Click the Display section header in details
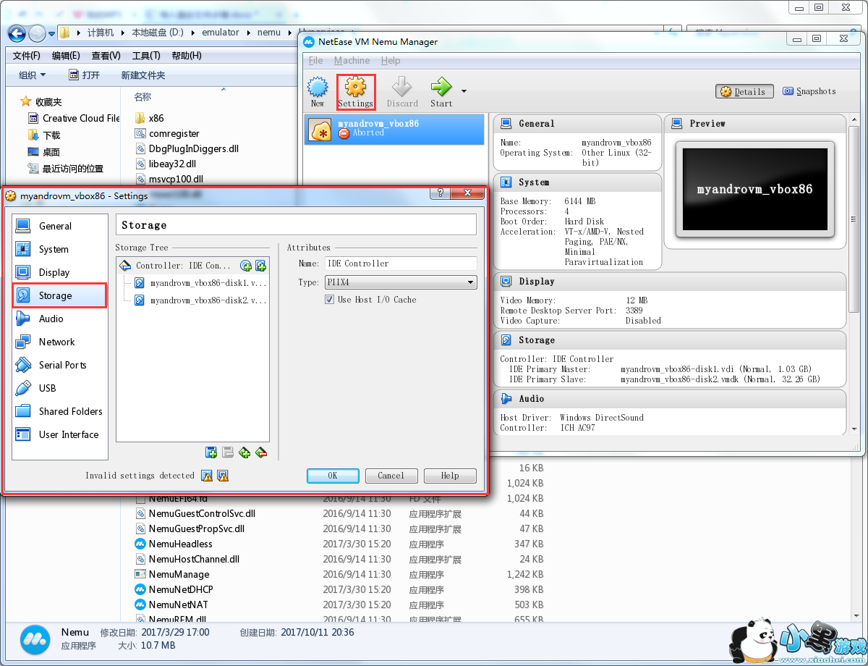This screenshot has height=666, width=868. (x=670, y=282)
